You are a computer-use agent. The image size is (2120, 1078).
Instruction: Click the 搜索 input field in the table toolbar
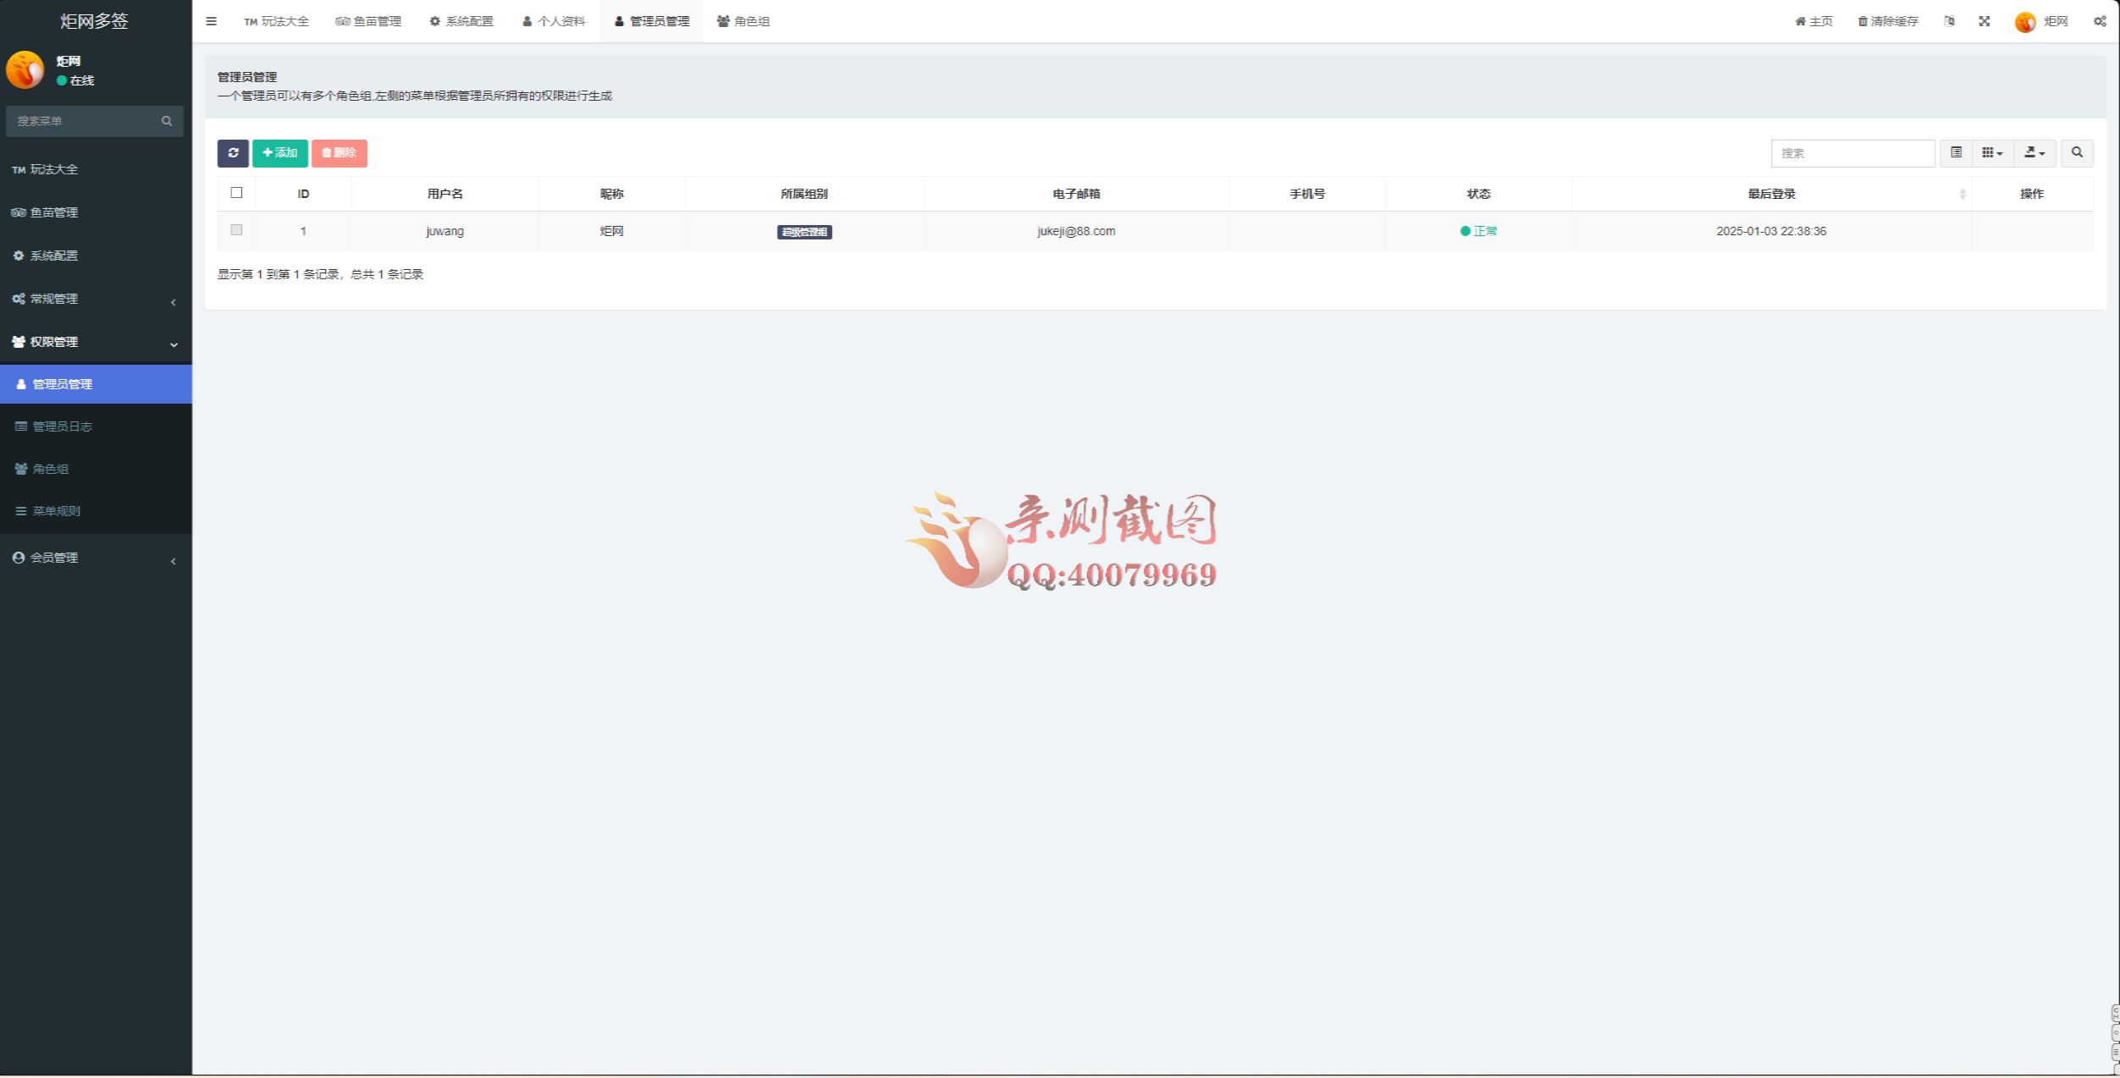(x=1852, y=153)
